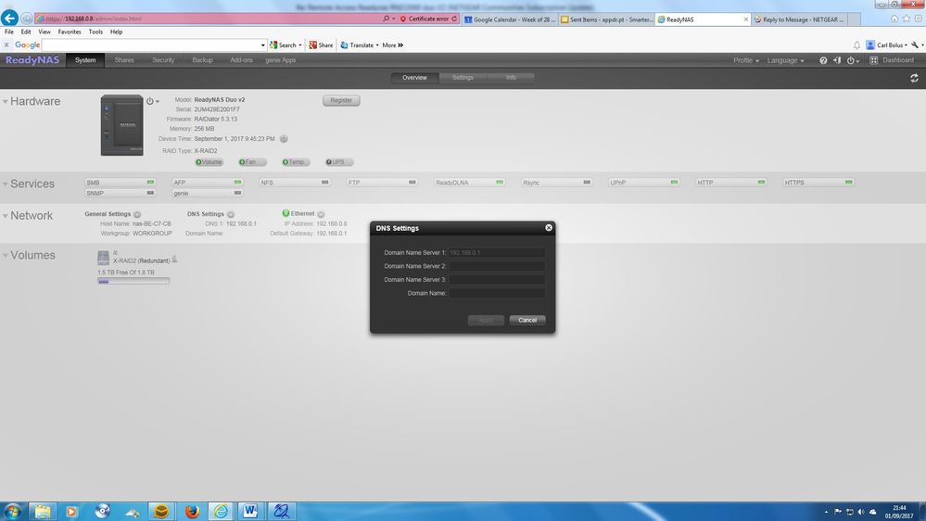Image resolution: width=926 pixels, height=521 pixels.
Task: Click the Domain Name Server 2 field
Action: coord(497,266)
